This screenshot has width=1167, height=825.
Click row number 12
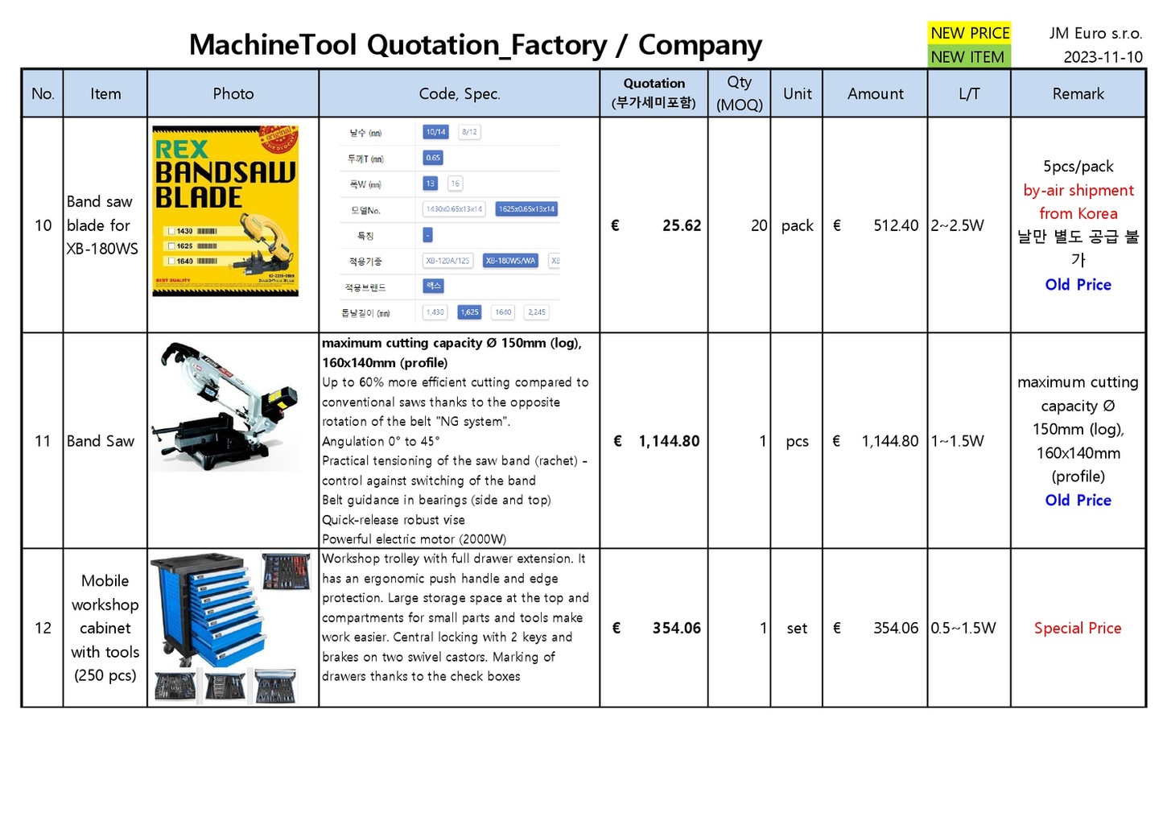[43, 628]
